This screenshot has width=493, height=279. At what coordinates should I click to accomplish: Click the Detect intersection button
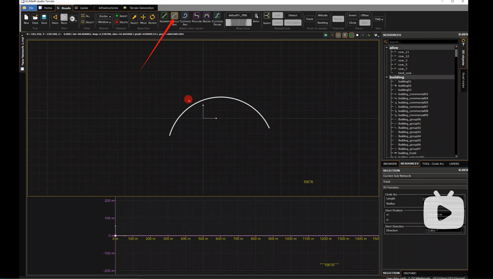coord(293,15)
